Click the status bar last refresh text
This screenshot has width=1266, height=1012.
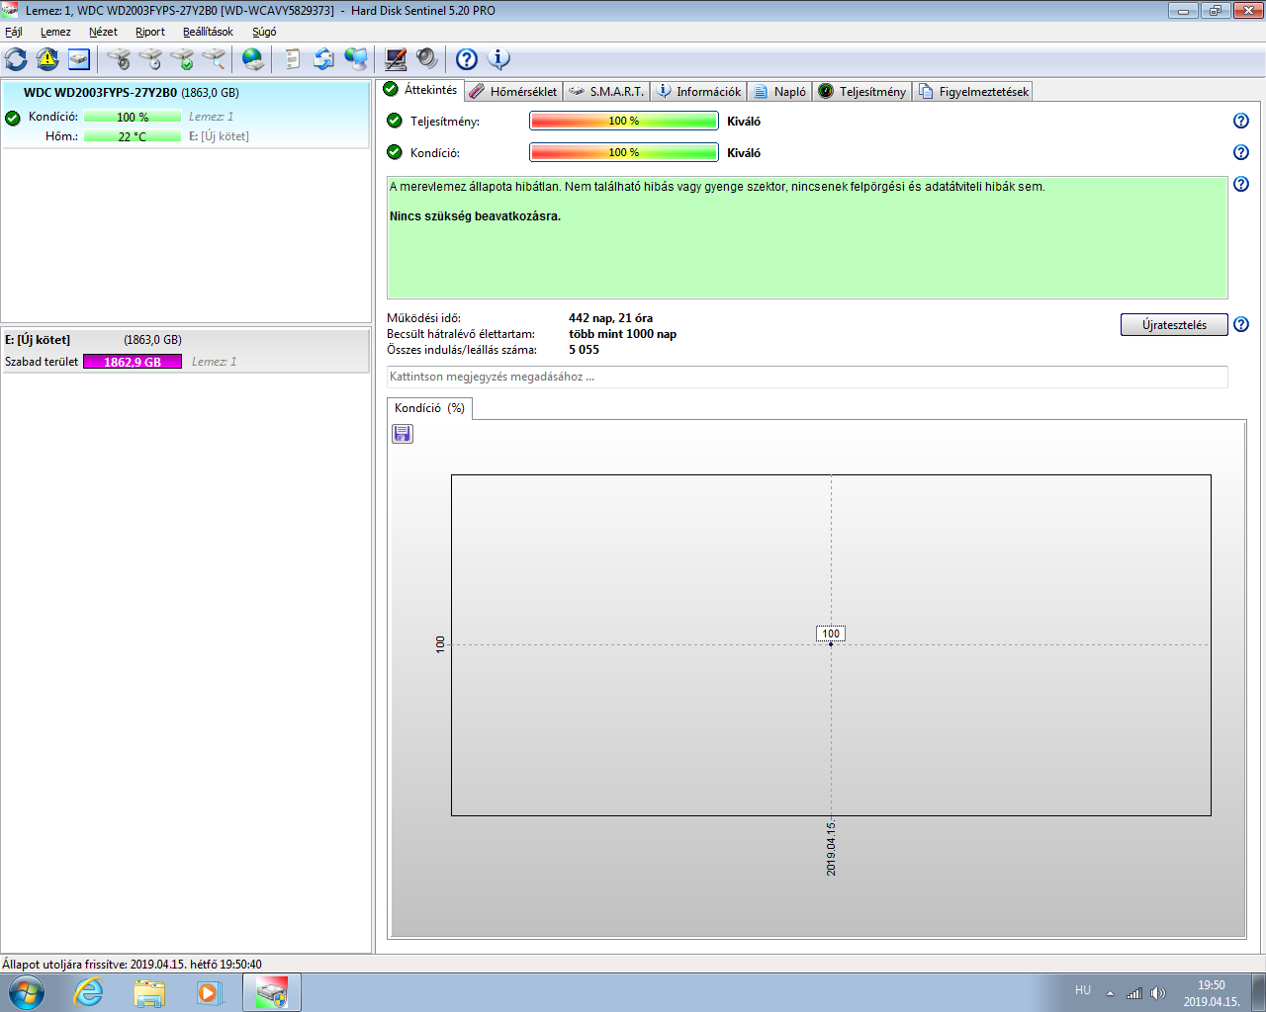tap(132, 964)
